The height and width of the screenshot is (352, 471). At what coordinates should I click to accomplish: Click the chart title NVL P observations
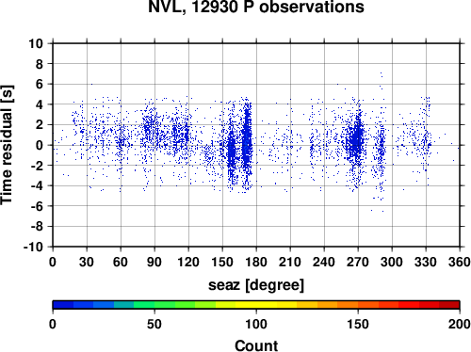(256, 7)
